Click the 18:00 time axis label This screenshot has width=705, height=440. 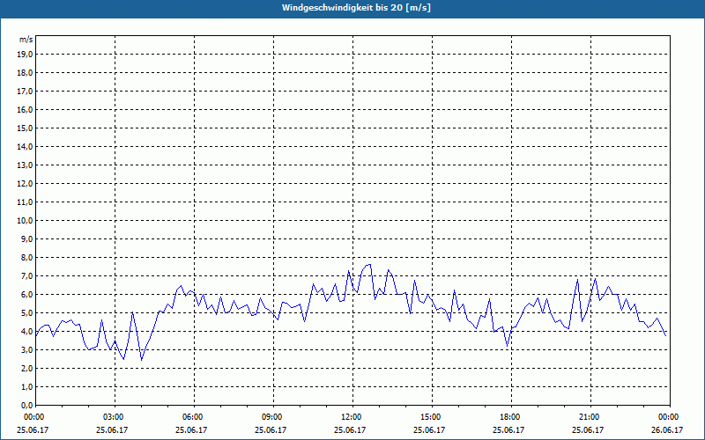[x=511, y=417]
